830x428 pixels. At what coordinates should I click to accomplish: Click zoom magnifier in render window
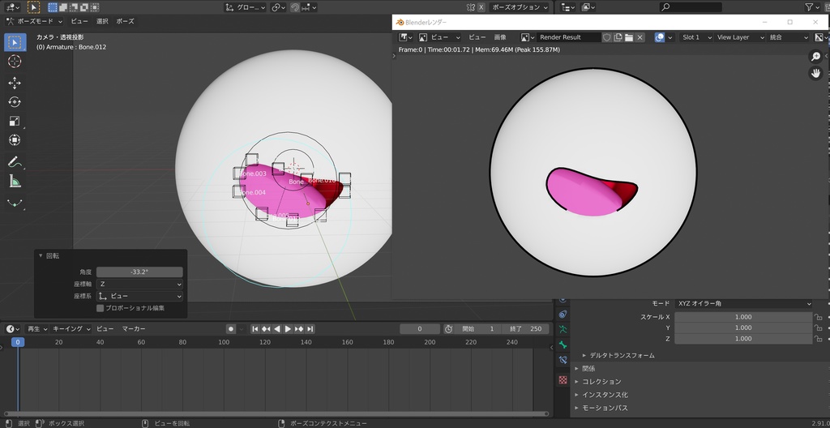815,57
